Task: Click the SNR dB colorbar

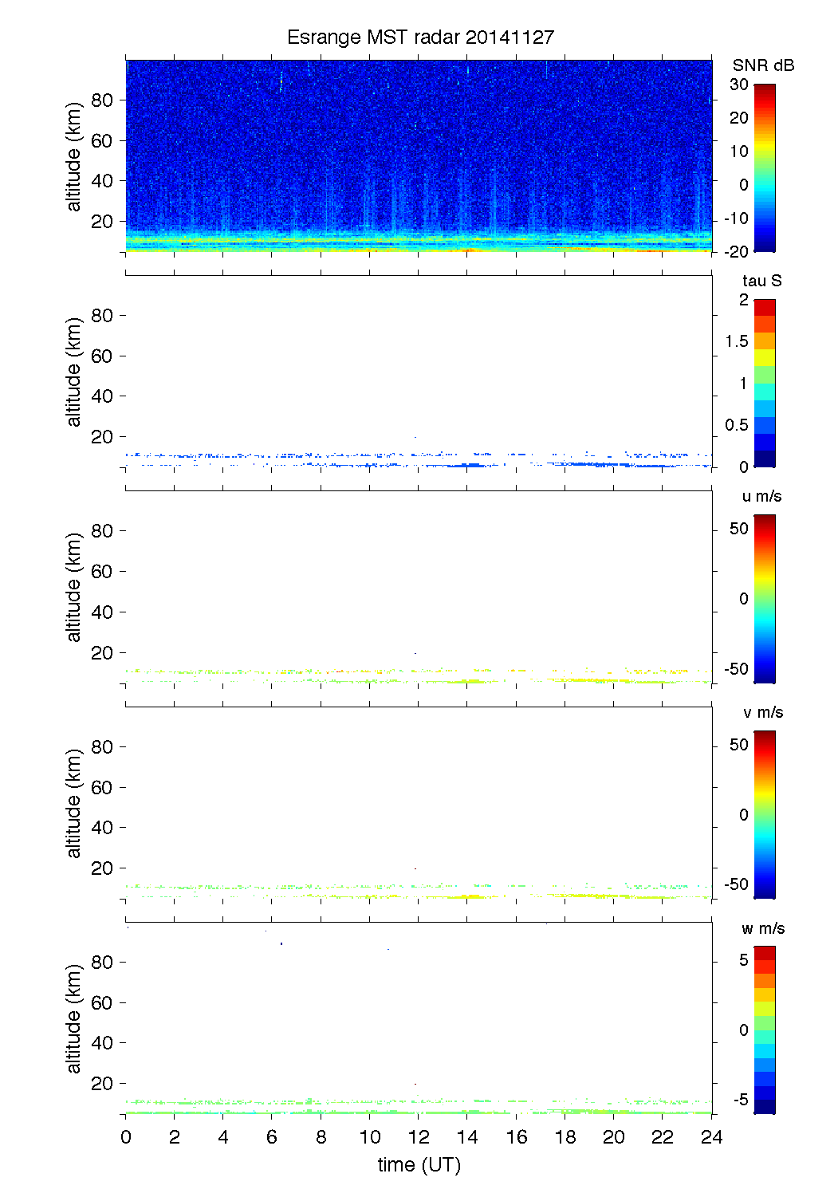Action: 764,167
